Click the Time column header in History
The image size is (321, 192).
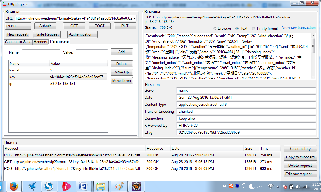tap(267, 148)
